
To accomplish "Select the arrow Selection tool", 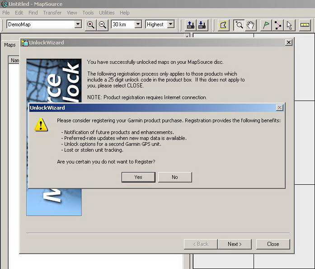I will tap(289, 25).
